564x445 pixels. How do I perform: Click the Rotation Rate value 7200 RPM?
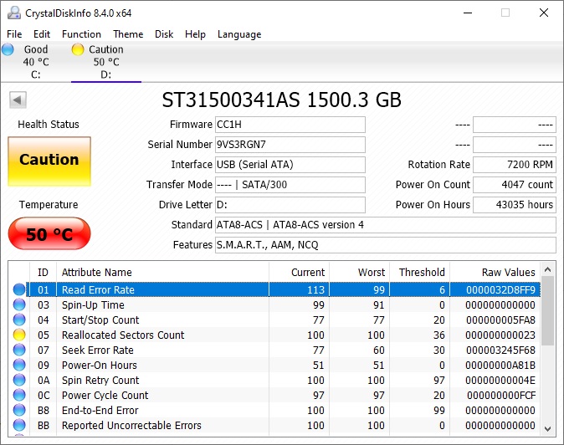(x=515, y=165)
